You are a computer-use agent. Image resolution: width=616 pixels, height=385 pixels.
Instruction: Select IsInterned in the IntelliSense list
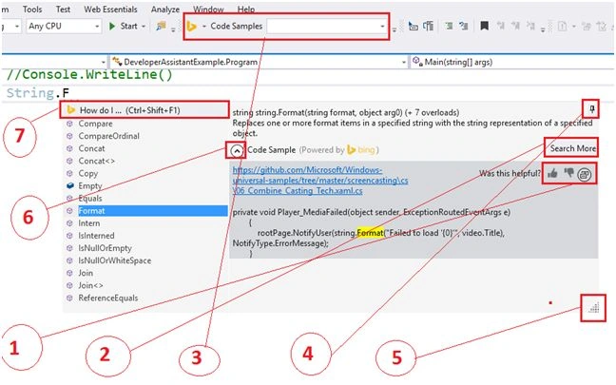[96, 236]
